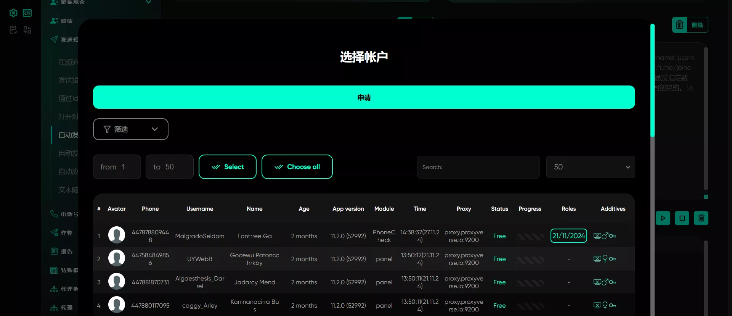This screenshot has height=316, width=732.
Task: Click the 21/11/2024 role badge
Action: [x=569, y=236]
